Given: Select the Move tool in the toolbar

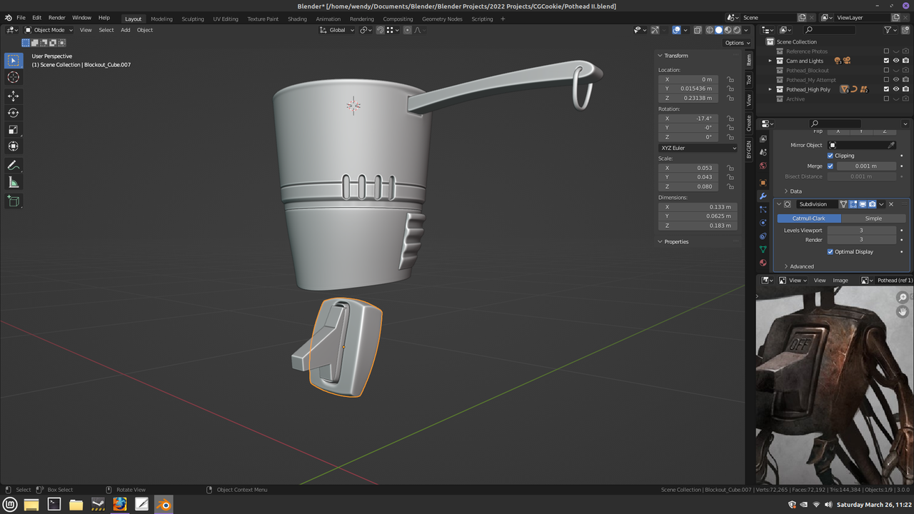Looking at the screenshot, I should pyautogui.click(x=14, y=96).
